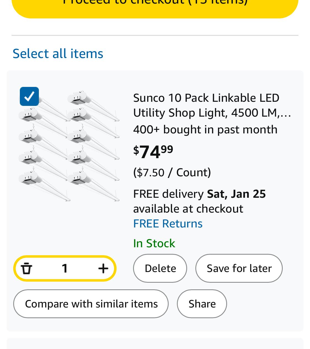Click Select all items link

coord(58,53)
